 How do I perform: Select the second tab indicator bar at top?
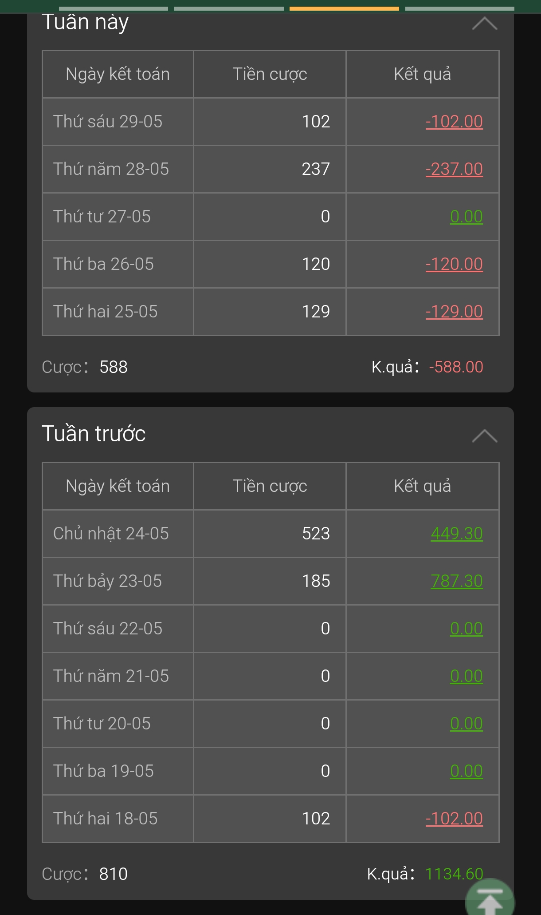tap(229, 8)
